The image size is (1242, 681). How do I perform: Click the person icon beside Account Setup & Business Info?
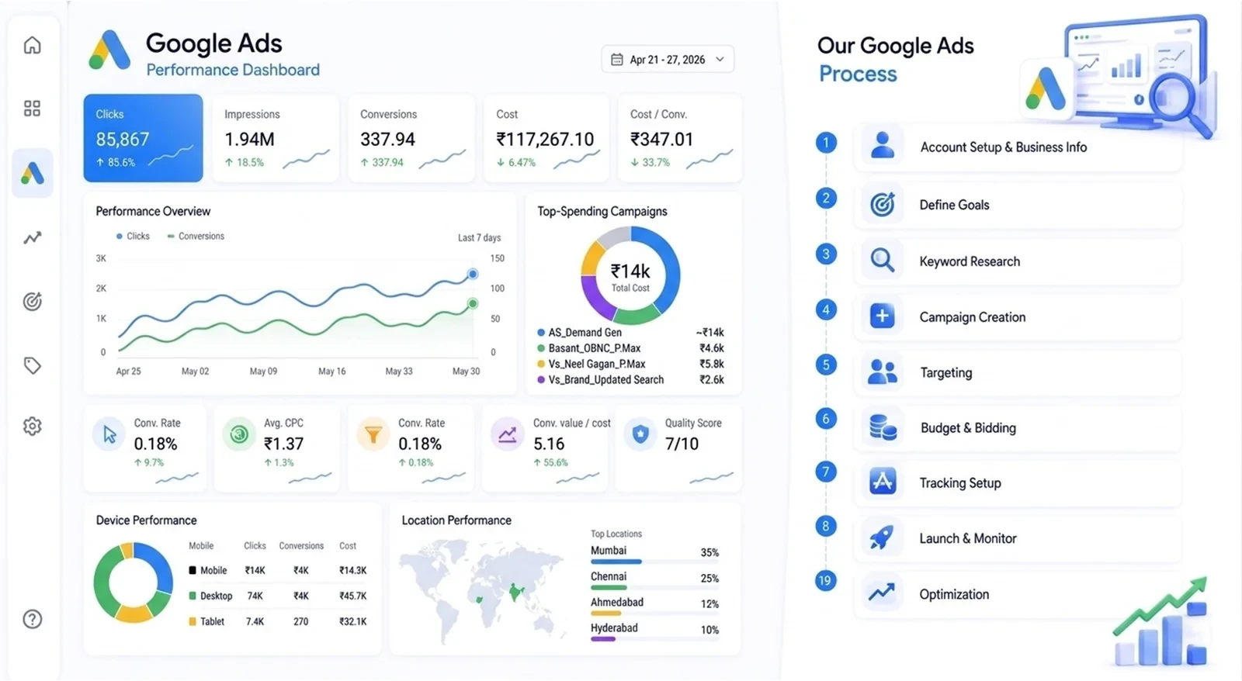coord(882,146)
